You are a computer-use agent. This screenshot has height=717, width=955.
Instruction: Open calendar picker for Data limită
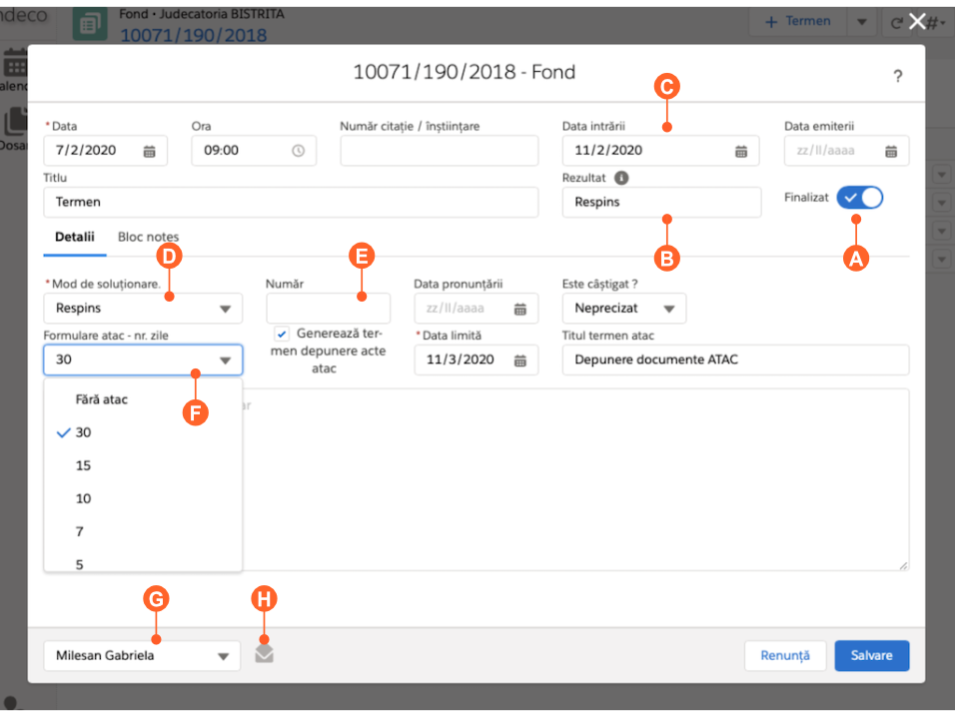click(x=520, y=360)
